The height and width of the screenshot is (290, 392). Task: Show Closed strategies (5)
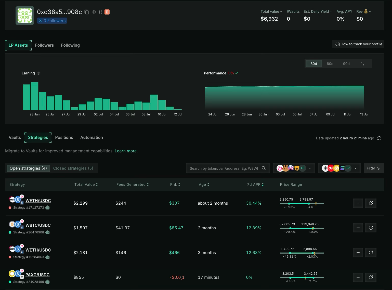pos(73,168)
